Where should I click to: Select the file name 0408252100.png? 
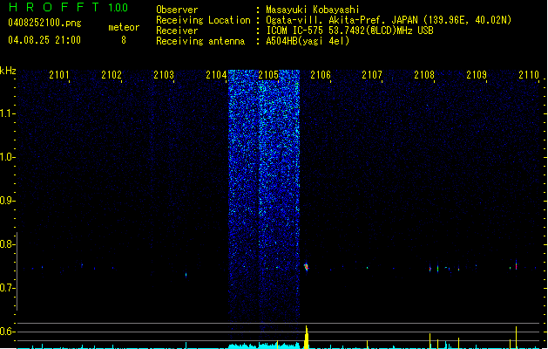[x=44, y=24]
